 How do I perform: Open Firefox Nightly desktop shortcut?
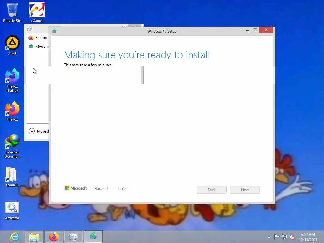(12, 80)
